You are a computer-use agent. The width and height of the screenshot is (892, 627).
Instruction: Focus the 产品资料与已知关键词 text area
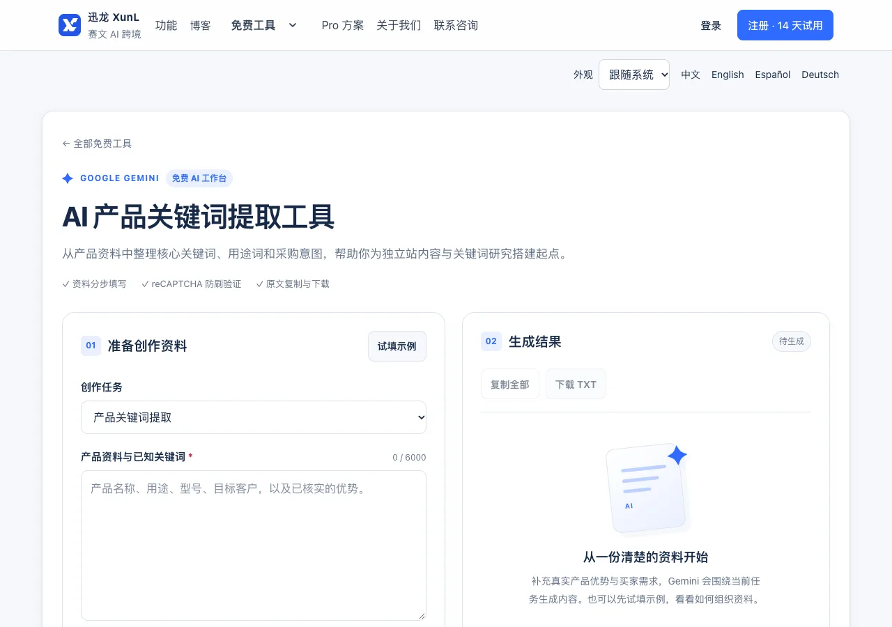tap(254, 545)
